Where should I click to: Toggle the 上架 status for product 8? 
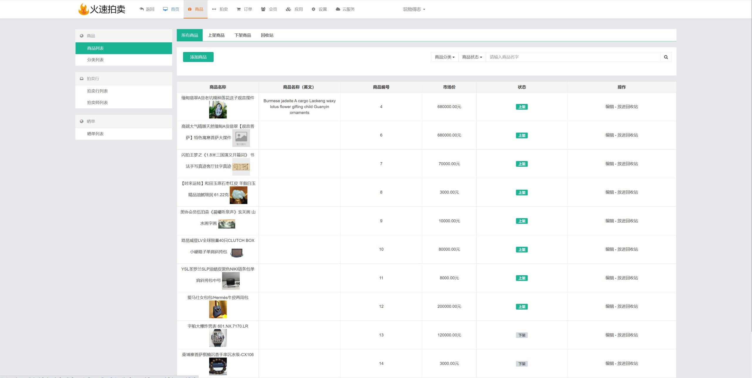click(x=522, y=192)
